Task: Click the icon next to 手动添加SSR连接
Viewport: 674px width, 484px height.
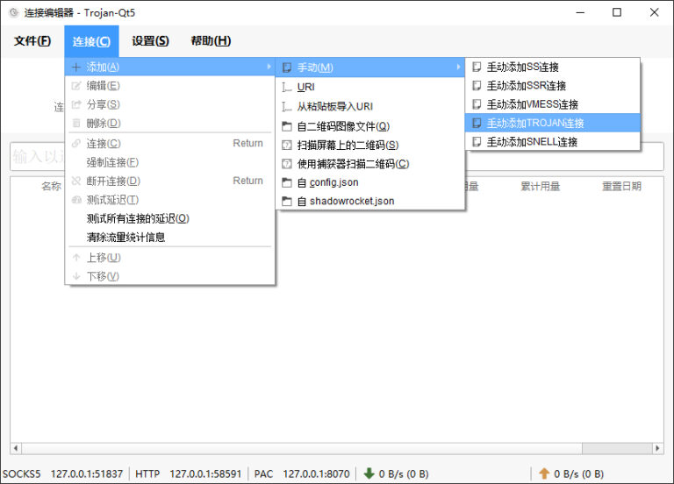Action: (x=477, y=85)
